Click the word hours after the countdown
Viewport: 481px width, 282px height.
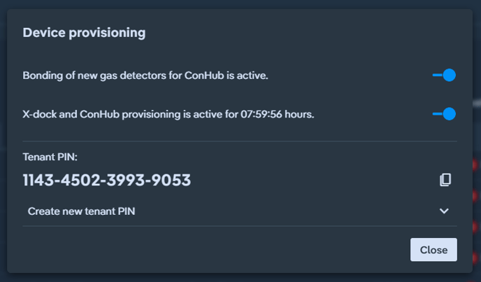point(299,114)
